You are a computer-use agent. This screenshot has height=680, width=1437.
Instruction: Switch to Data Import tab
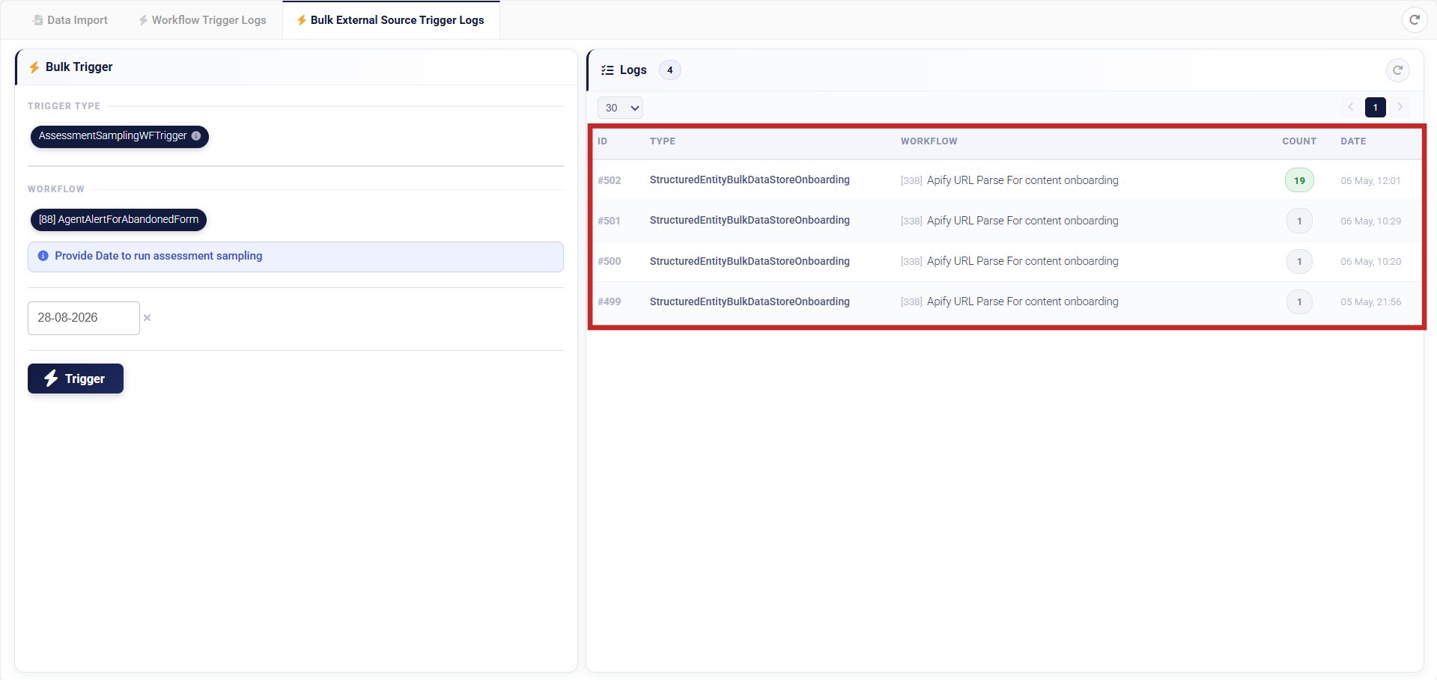70,20
